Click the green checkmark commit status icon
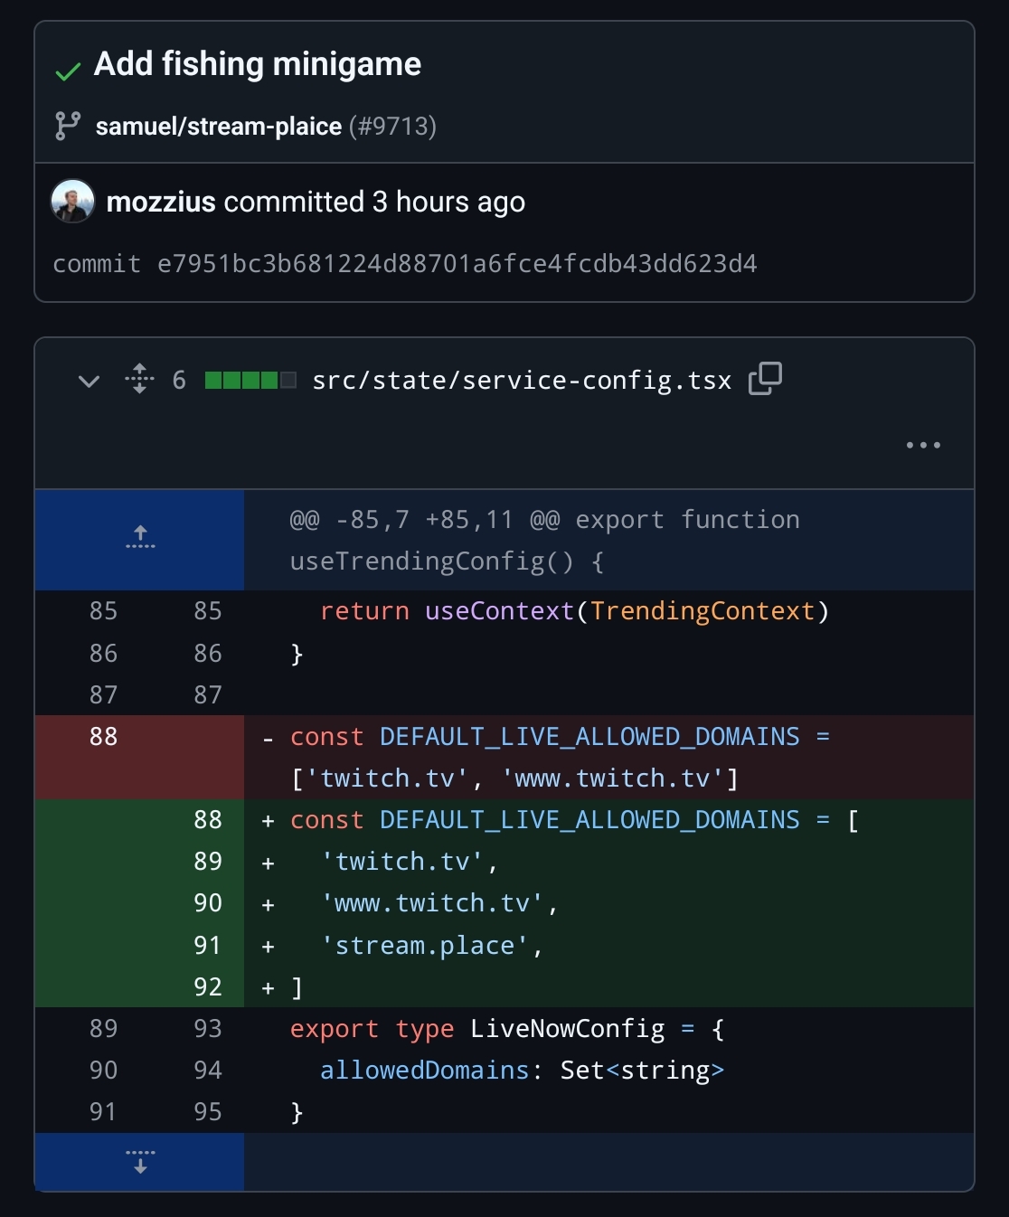The image size is (1009, 1217). tap(68, 72)
